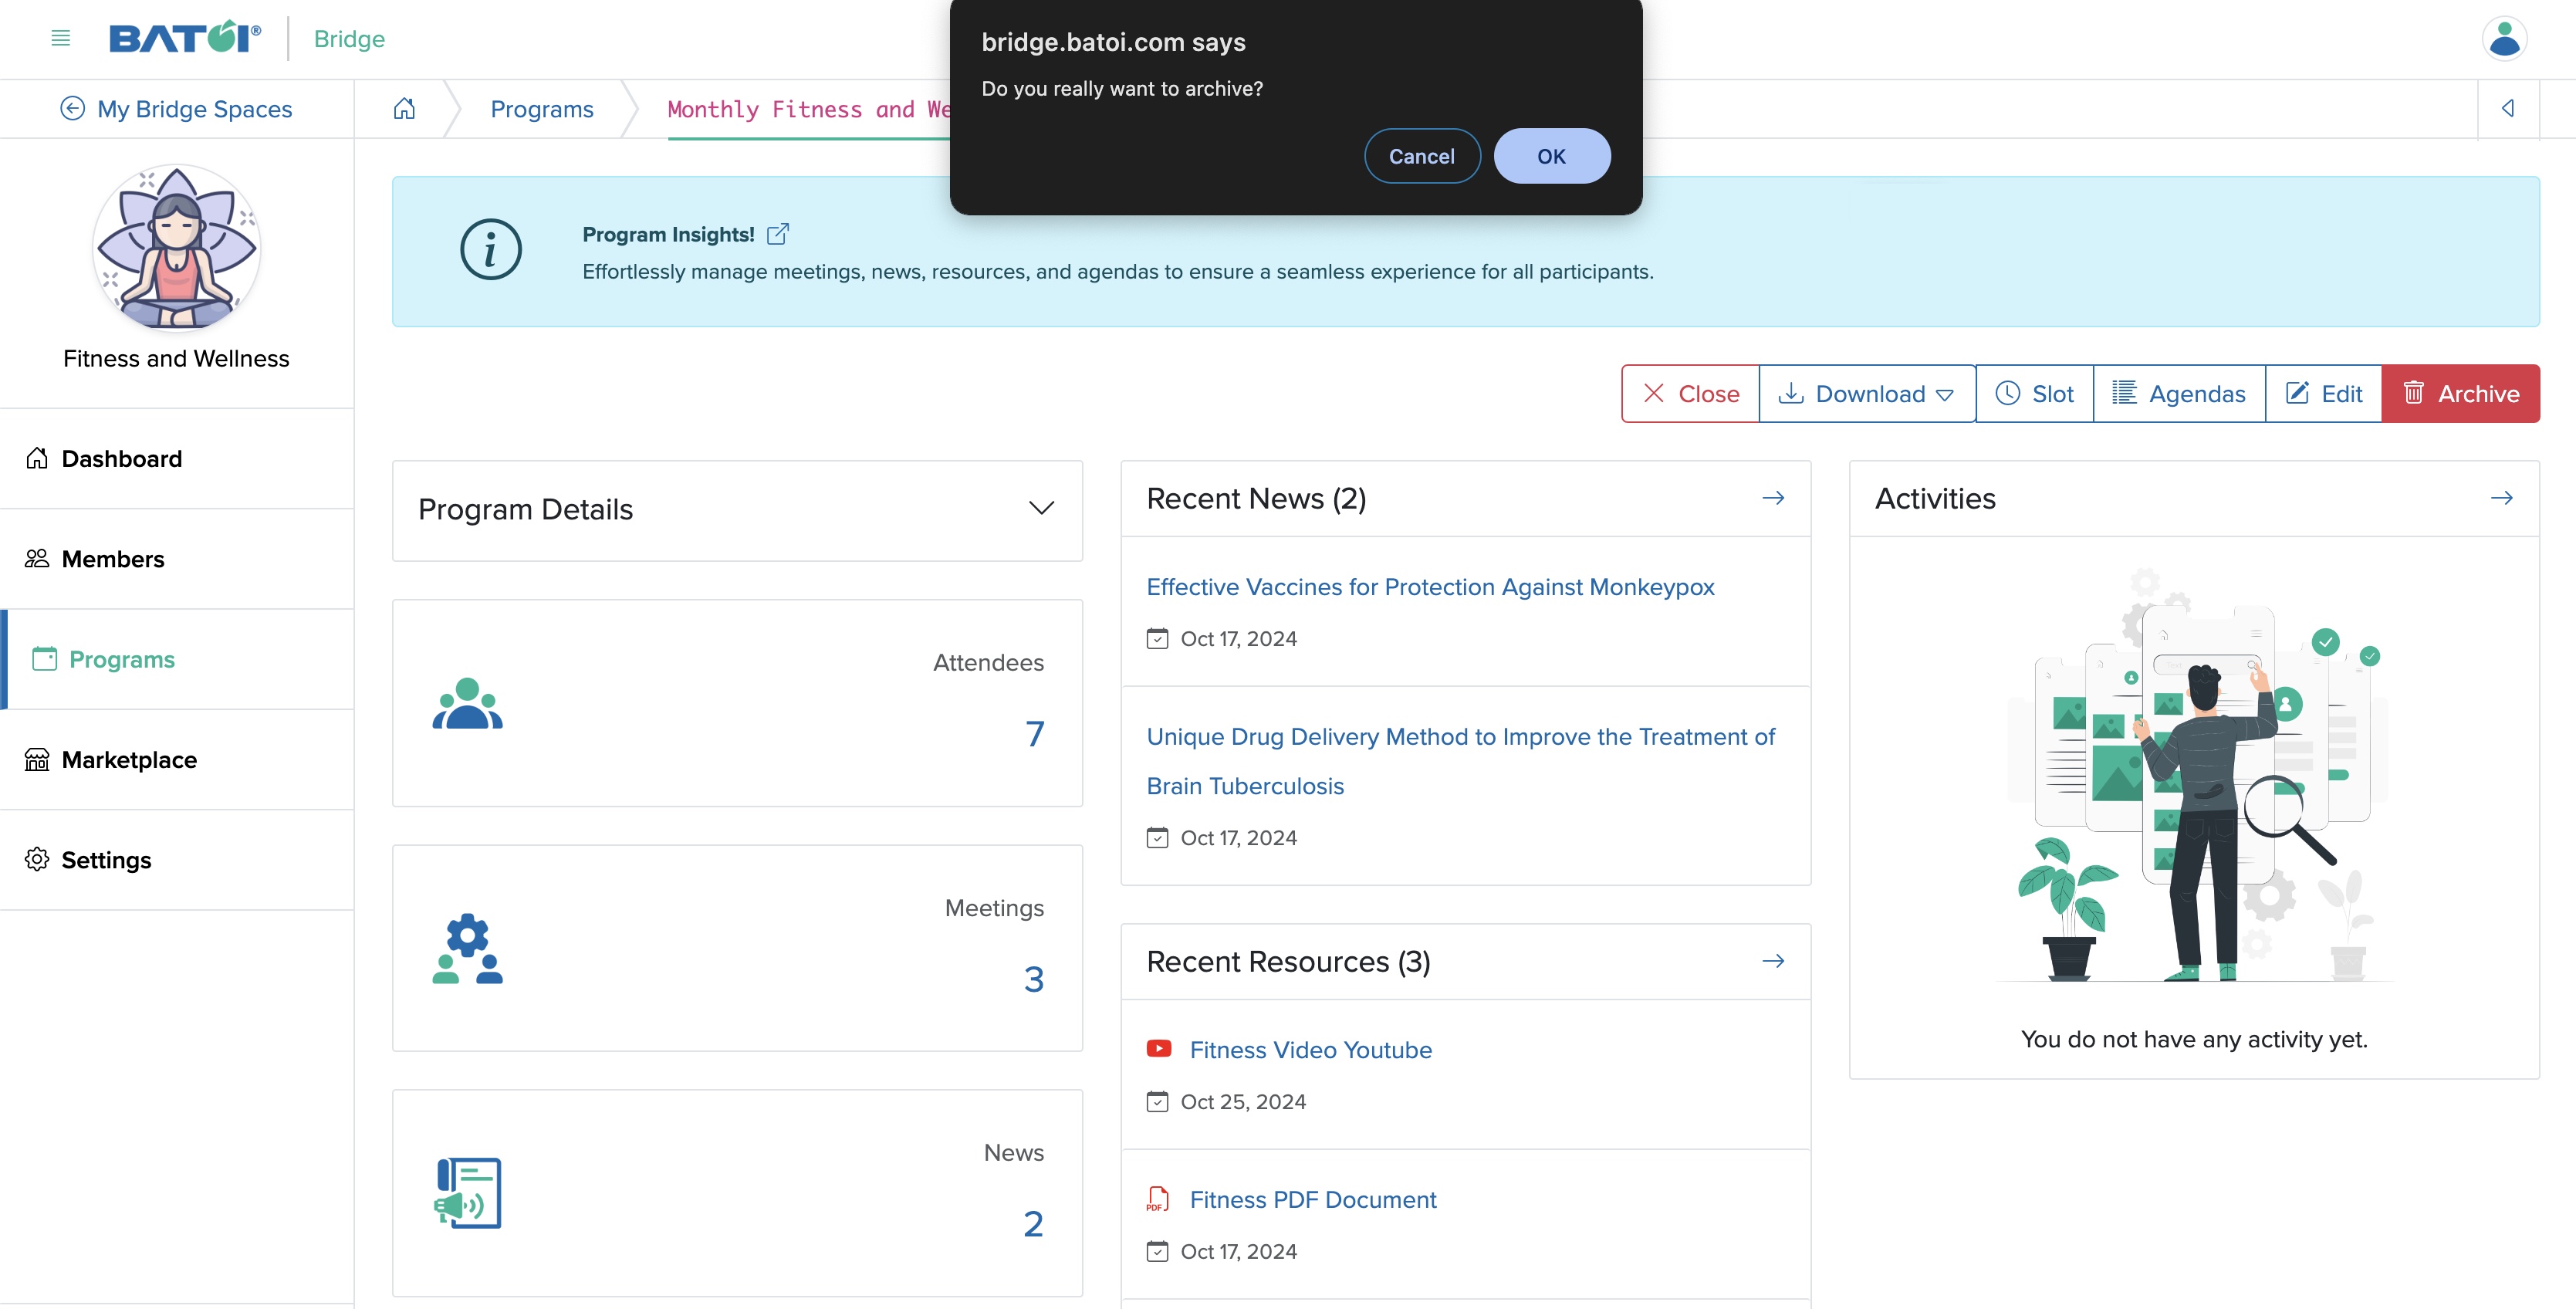Screen dimensions: 2576x1309
Task: Click the Slot button
Action: [x=2034, y=394]
